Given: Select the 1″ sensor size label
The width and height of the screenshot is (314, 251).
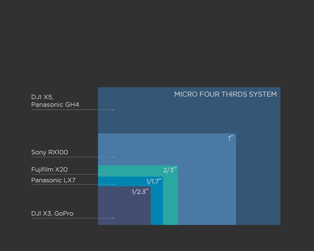Looking at the screenshot, I should [231, 138].
